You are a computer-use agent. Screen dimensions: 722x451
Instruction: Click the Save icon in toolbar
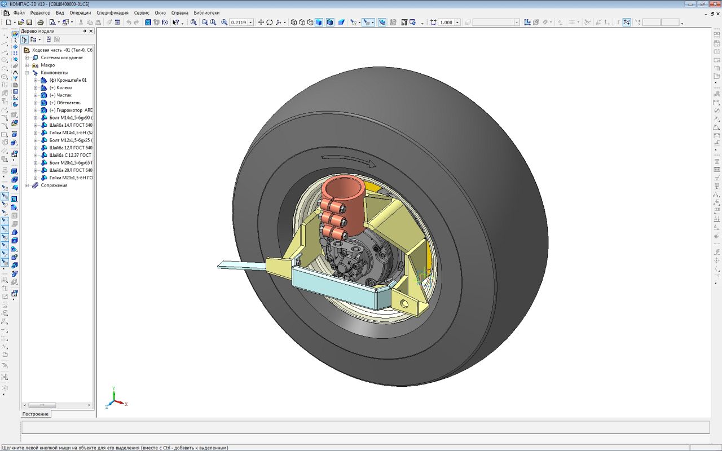pos(29,23)
